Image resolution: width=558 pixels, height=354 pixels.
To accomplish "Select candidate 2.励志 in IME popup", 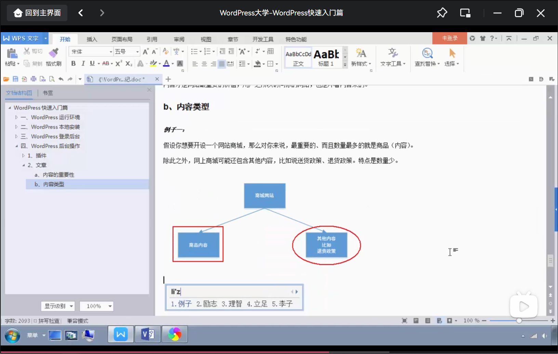I will point(207,304).
